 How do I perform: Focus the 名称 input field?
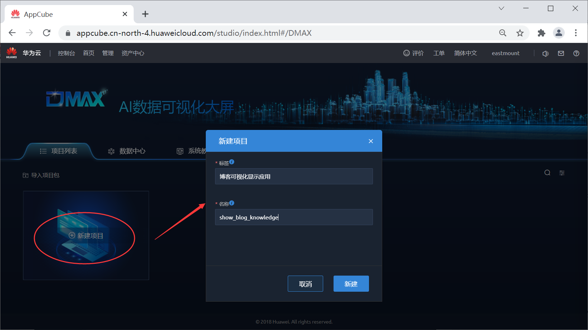pos(294,217)
